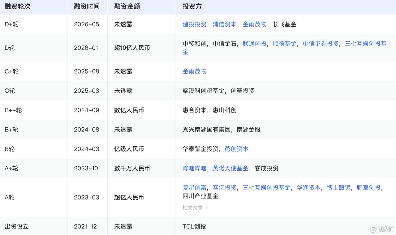Select the 亿级人民币 amount

coord(129,149)
